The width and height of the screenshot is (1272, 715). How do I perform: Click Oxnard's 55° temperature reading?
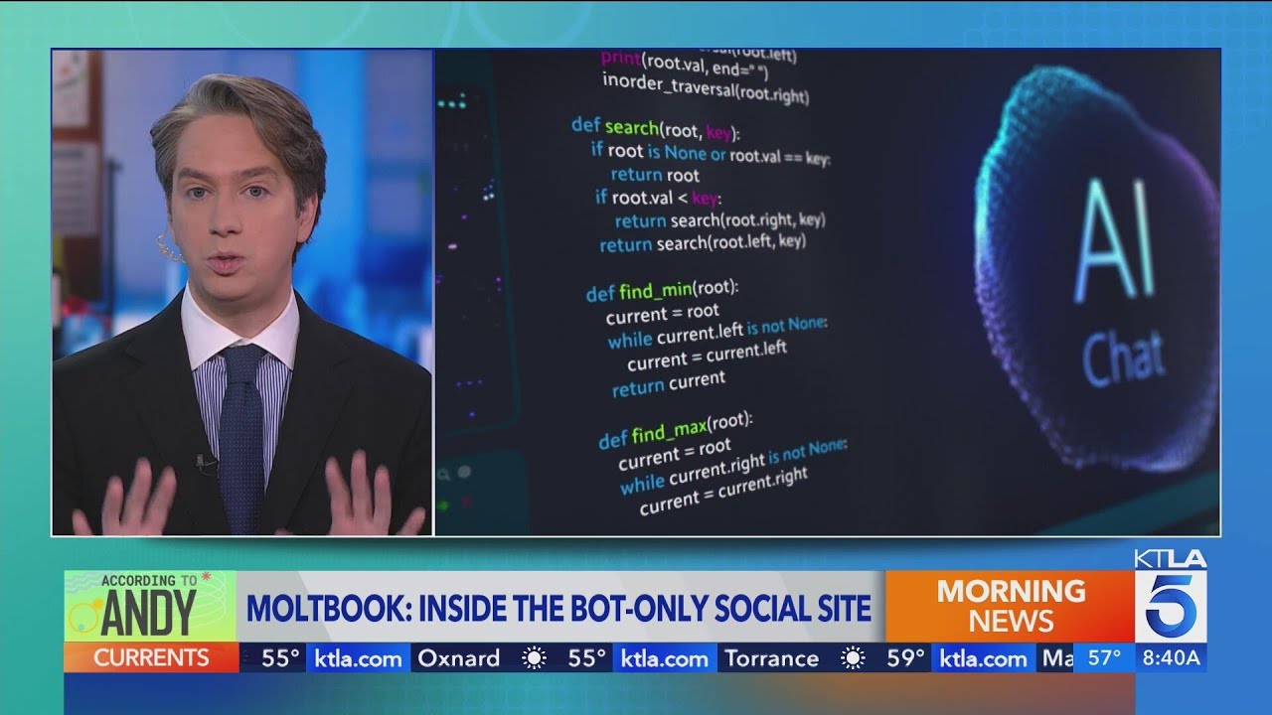[586, 658]
